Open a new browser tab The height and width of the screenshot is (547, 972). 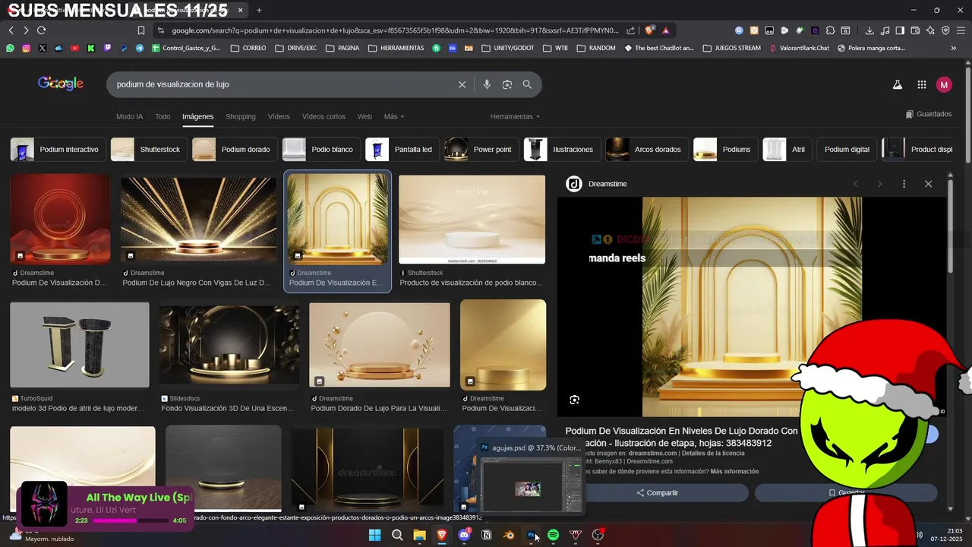pyautogui.click(x=259, y=10)
